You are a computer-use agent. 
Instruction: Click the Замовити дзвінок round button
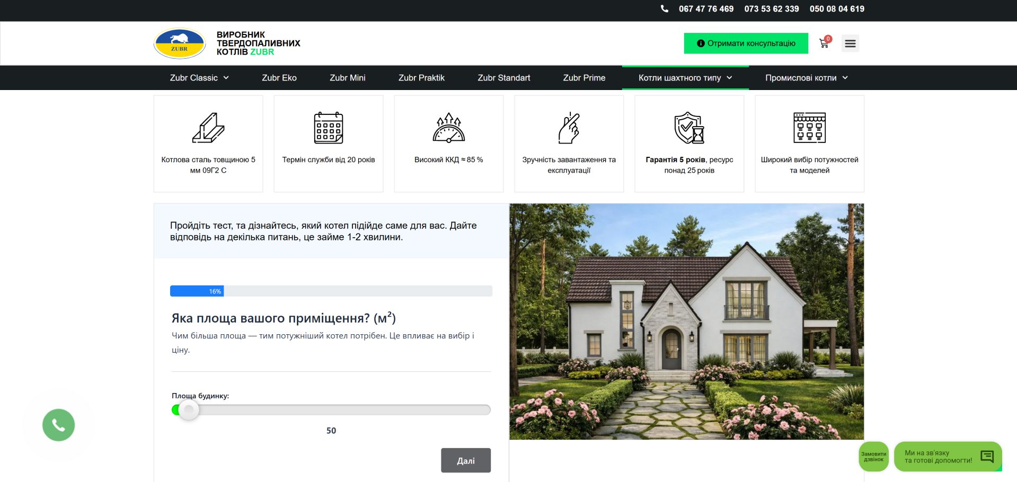(873, 457)
